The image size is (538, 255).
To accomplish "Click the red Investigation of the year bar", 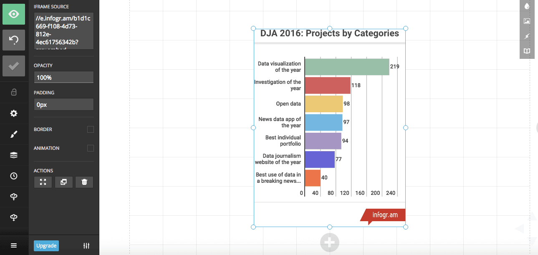I will (x=328, y=85).
